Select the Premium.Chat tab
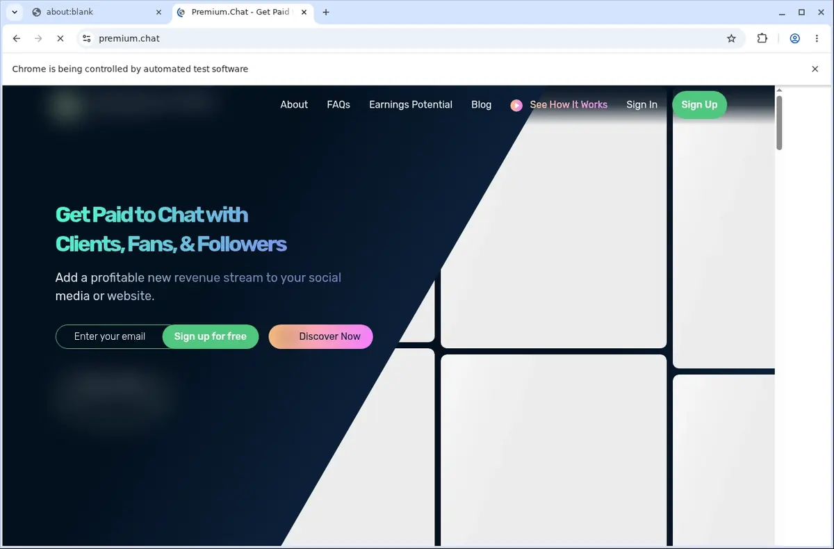Viewport: 834px width, 549px height. coord(243,12)
